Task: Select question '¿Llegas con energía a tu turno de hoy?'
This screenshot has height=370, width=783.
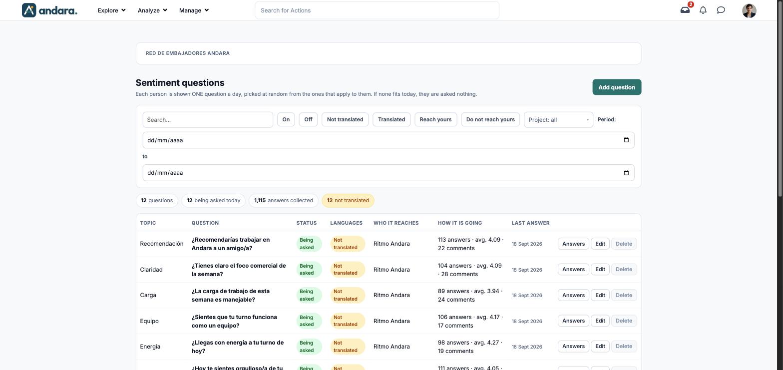Action: pyautogui.click(x=238, y=347)
